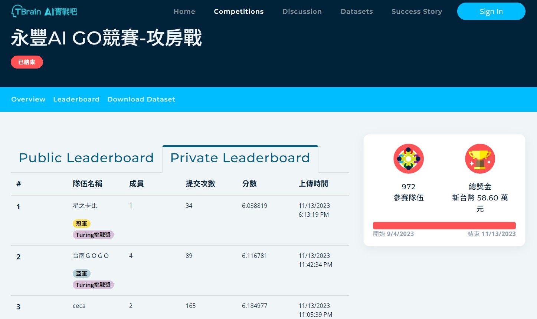Open the Discussion page
The width and height of the screenshot is (537, 319).
[x=302, y=11]
